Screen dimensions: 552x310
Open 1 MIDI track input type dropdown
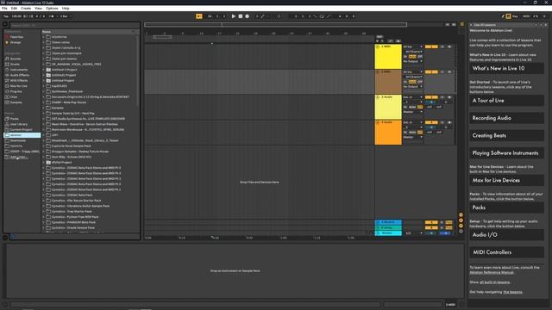412,46
